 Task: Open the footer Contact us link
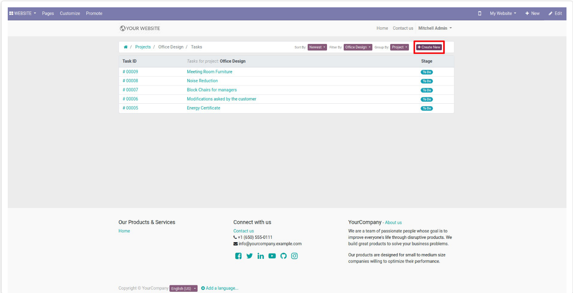click(x=244, y=231)
